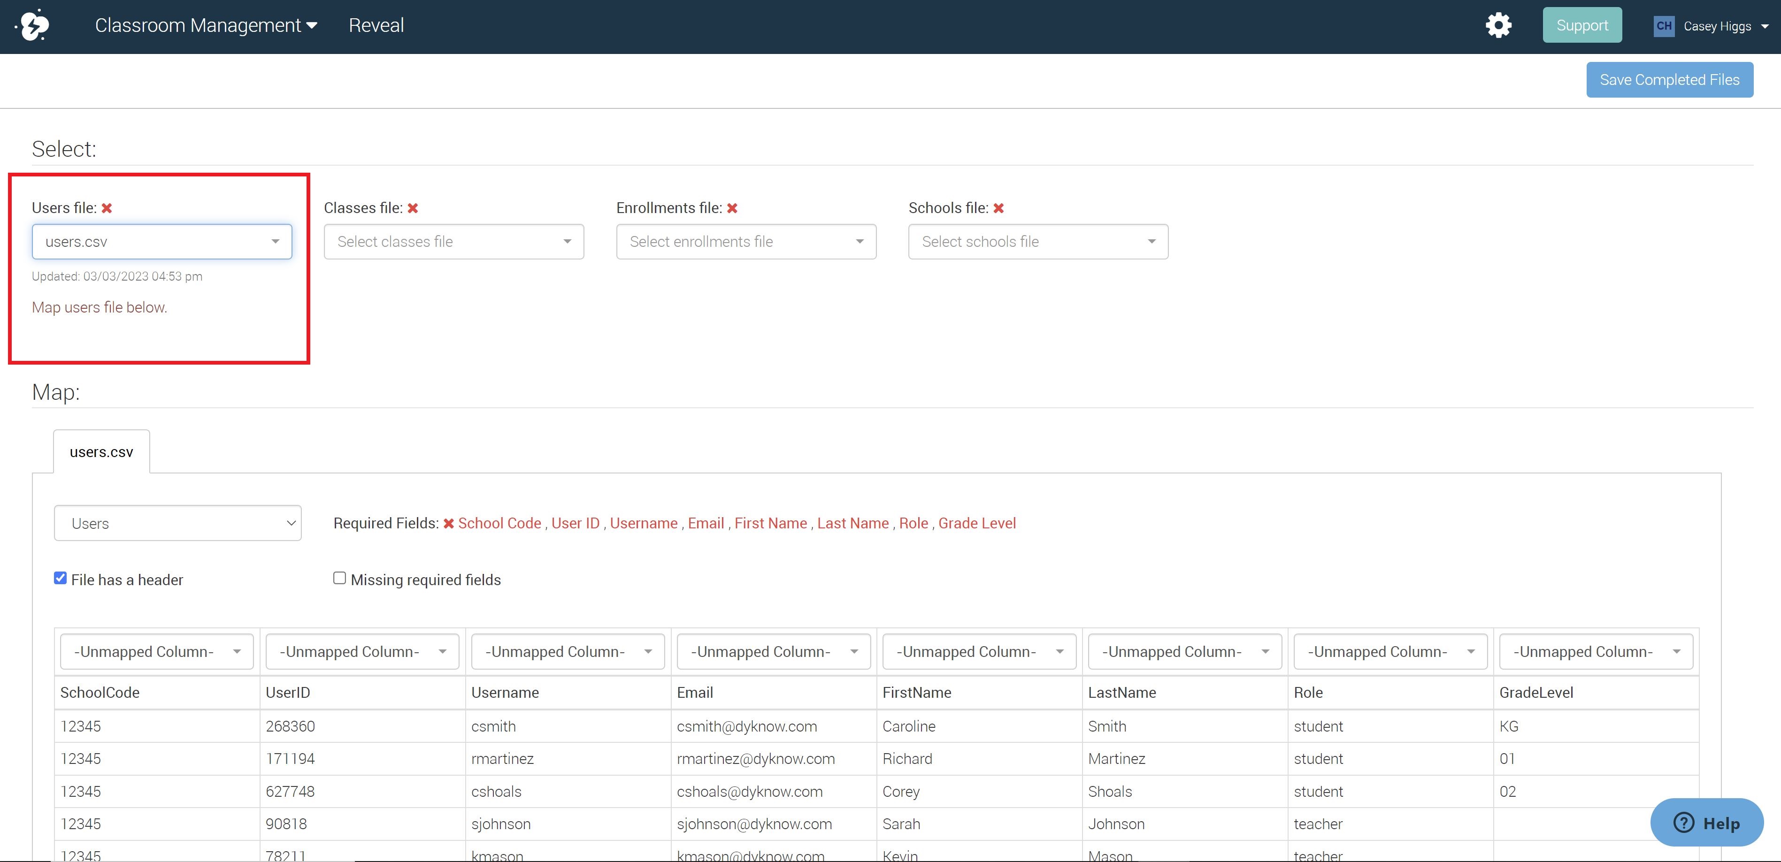Click the Email required field label
Image resolution: width=1781 pixels, height=862 pixels.
(x=706, y=523)
